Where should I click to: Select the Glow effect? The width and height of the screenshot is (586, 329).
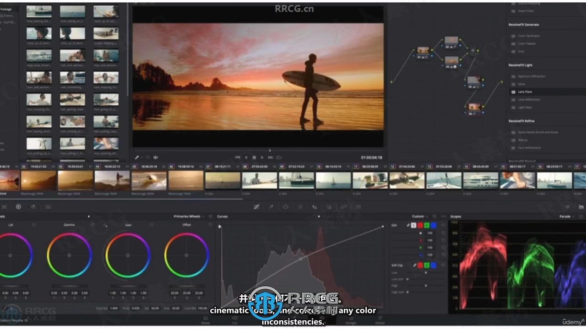[x=521, y=84]
